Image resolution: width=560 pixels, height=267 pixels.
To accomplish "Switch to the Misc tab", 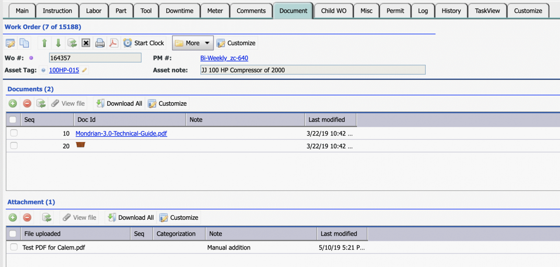I will tap(367, 11).
